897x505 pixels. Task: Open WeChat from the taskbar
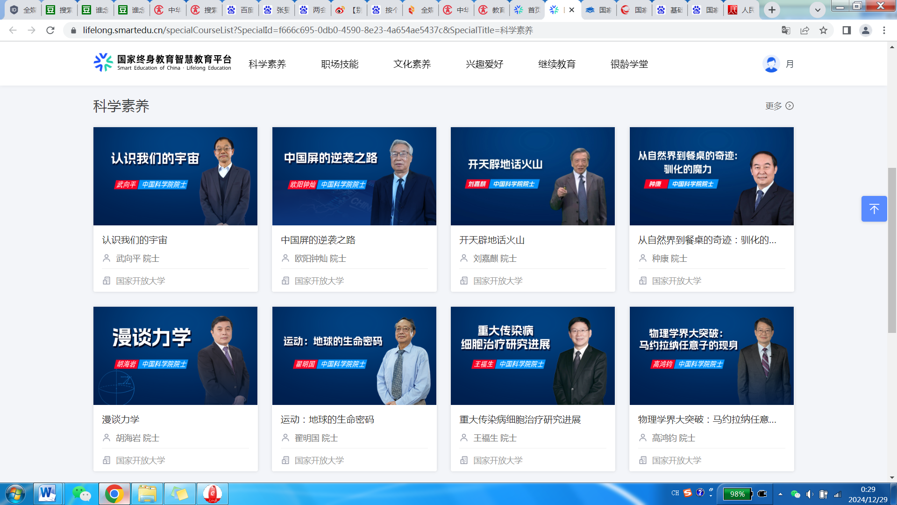point(82,494)
